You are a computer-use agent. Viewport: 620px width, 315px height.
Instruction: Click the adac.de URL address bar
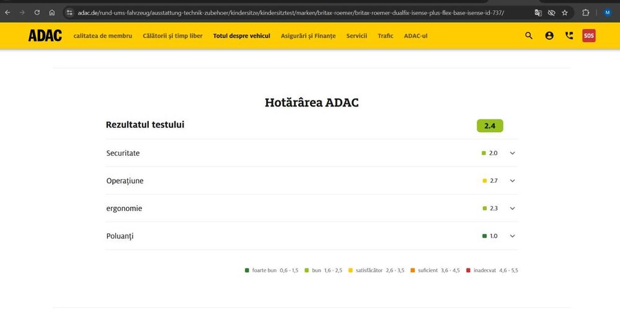291,12
